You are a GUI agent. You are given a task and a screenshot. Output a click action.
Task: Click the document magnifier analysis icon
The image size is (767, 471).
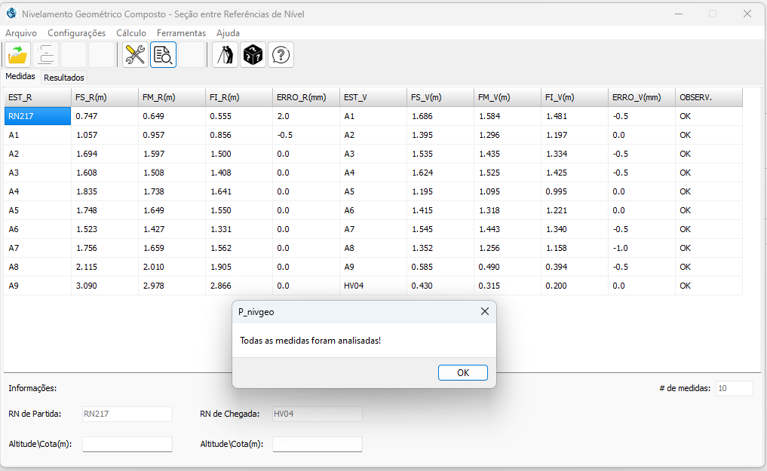pyautogui.click(x=163, y=55)
